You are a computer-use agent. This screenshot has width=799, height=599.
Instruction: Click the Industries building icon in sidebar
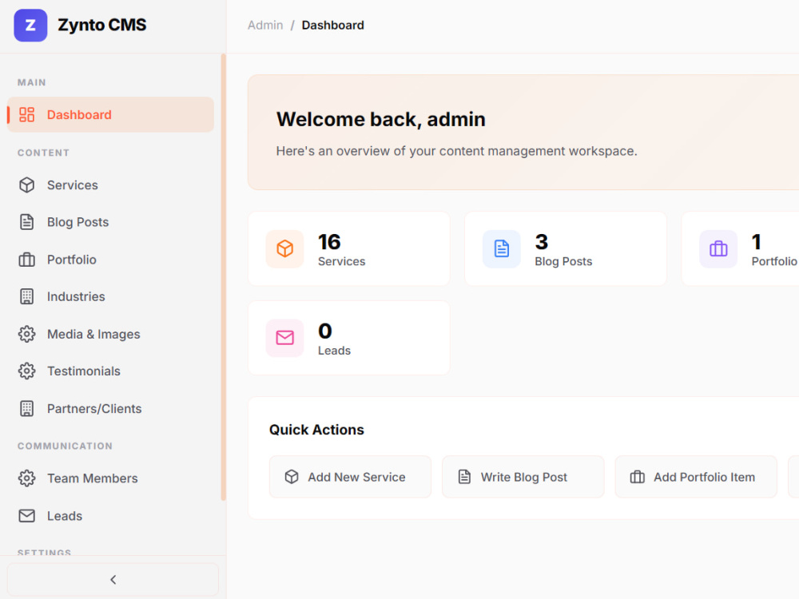tap(26, 296)
